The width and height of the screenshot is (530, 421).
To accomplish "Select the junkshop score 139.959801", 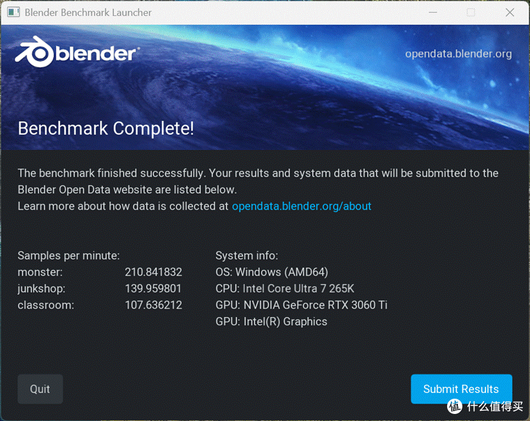I will [x=153, y=288].
